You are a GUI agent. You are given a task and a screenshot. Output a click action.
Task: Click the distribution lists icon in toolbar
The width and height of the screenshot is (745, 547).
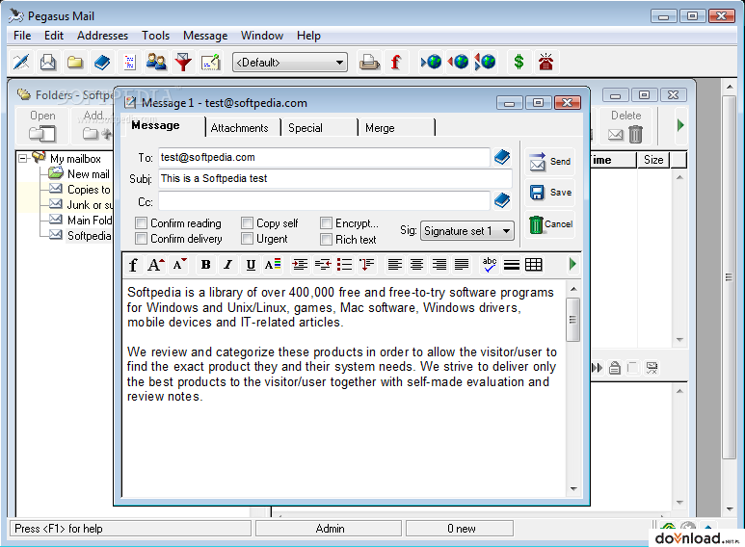tap(129, 63)
